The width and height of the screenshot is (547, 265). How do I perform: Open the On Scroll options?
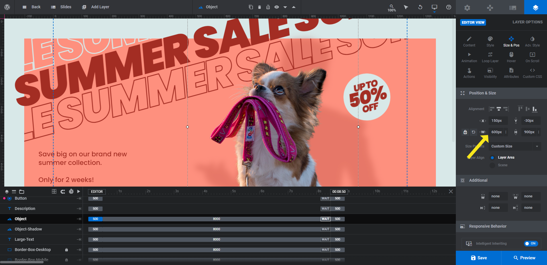click(x=532, y=57)
